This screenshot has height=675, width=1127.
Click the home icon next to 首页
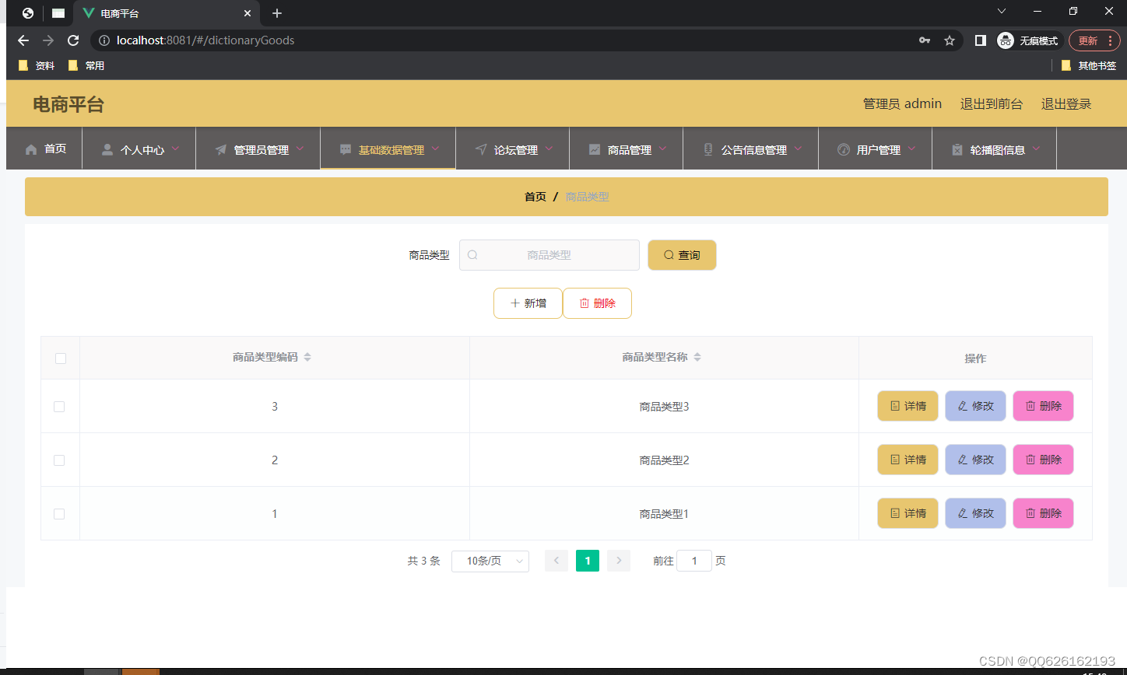pyautogui.click(x=31, y=149)
